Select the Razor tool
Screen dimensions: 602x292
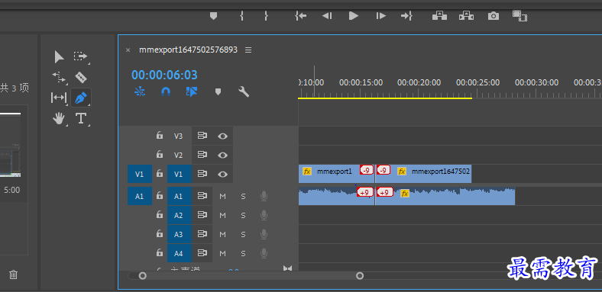(x=81, y=78)
